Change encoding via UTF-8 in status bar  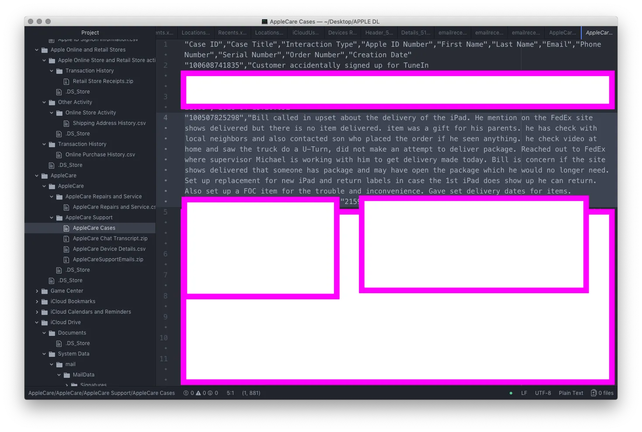[x=543, y=393]
